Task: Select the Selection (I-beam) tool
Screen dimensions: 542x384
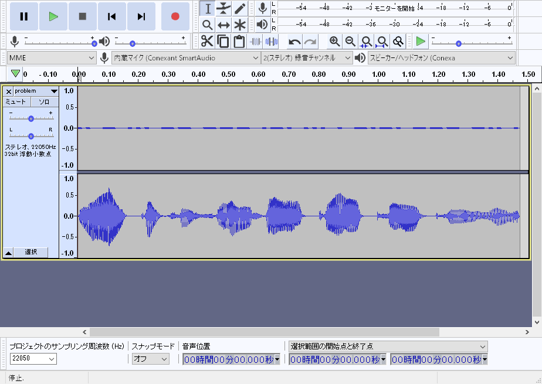Action: tap(208, 9)
